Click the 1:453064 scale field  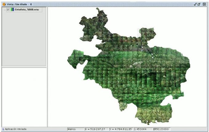tap(143, 129)
